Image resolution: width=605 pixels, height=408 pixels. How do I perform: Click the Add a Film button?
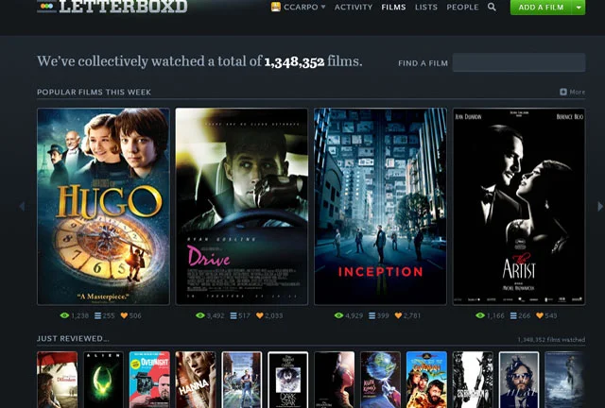point(541,8)
